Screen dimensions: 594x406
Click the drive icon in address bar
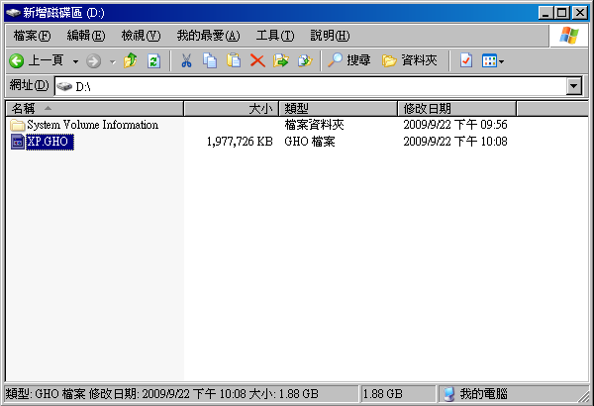point(64,86)
